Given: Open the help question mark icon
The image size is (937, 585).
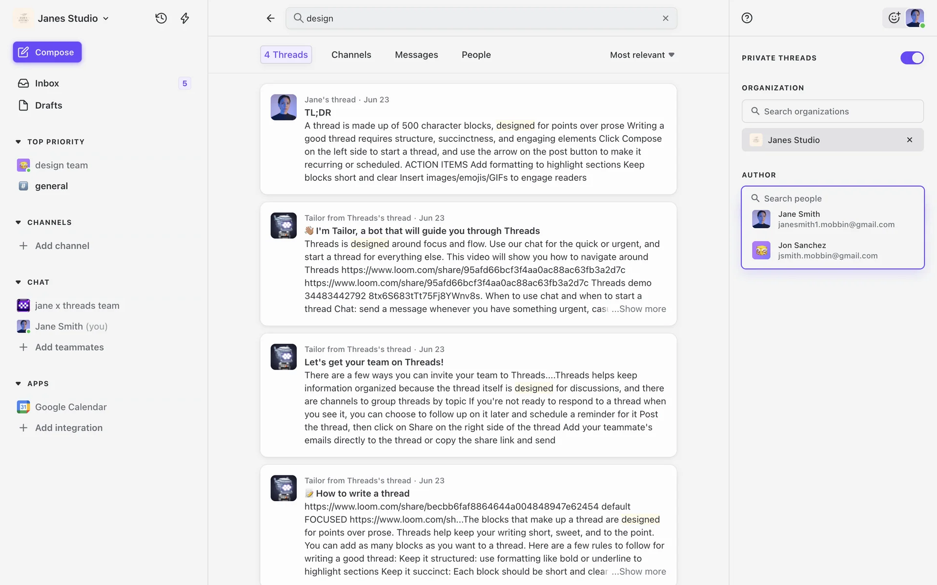Looking at the screenshot, I should point(747,18).
